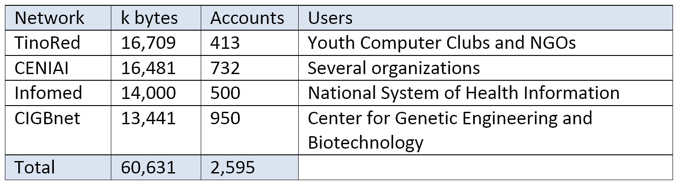Click the Infomed network cell

[x=58, y=93]
